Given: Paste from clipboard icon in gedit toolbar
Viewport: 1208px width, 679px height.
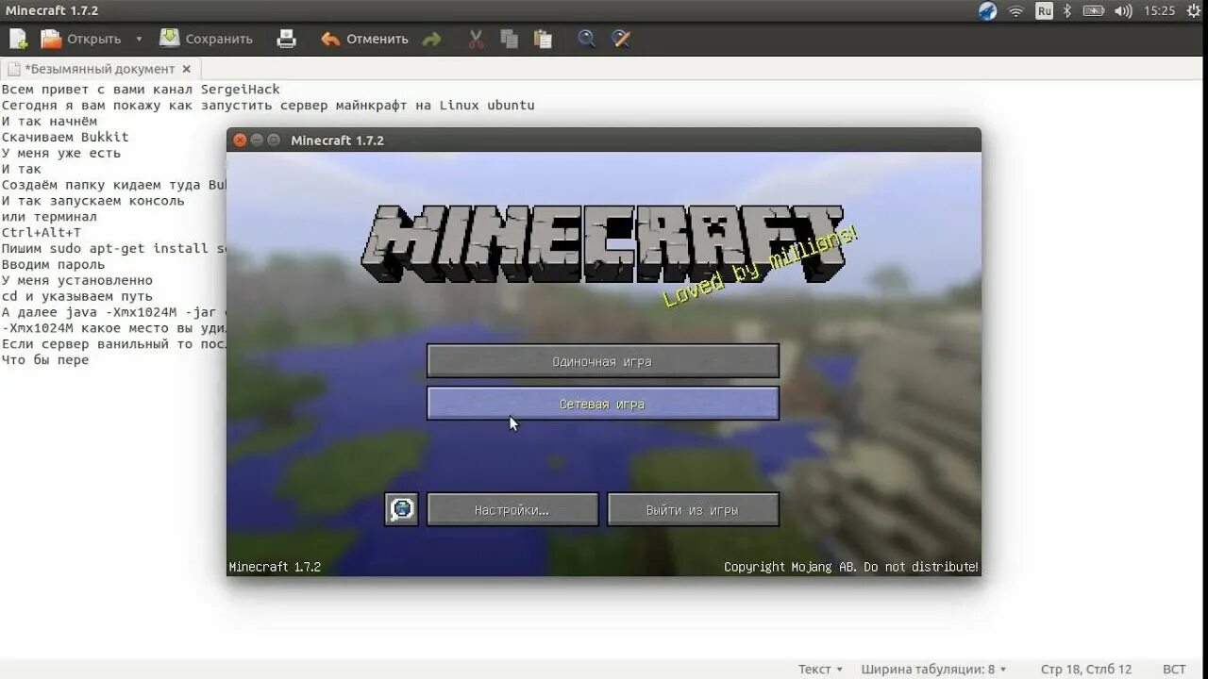Looking at the screenshot, I should (x=543, y=39).
